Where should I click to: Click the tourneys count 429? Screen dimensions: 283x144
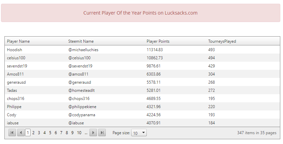coord(211,66)
